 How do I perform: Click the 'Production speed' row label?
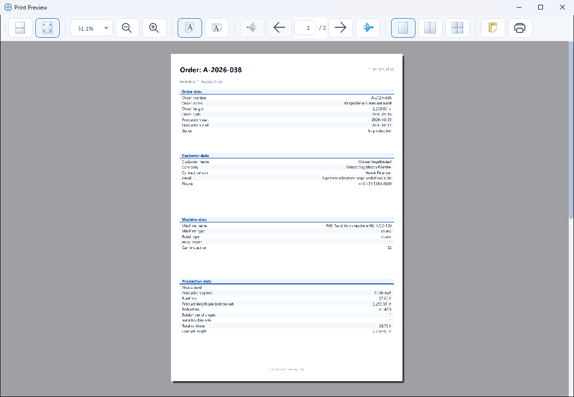(x=197, y=293)
